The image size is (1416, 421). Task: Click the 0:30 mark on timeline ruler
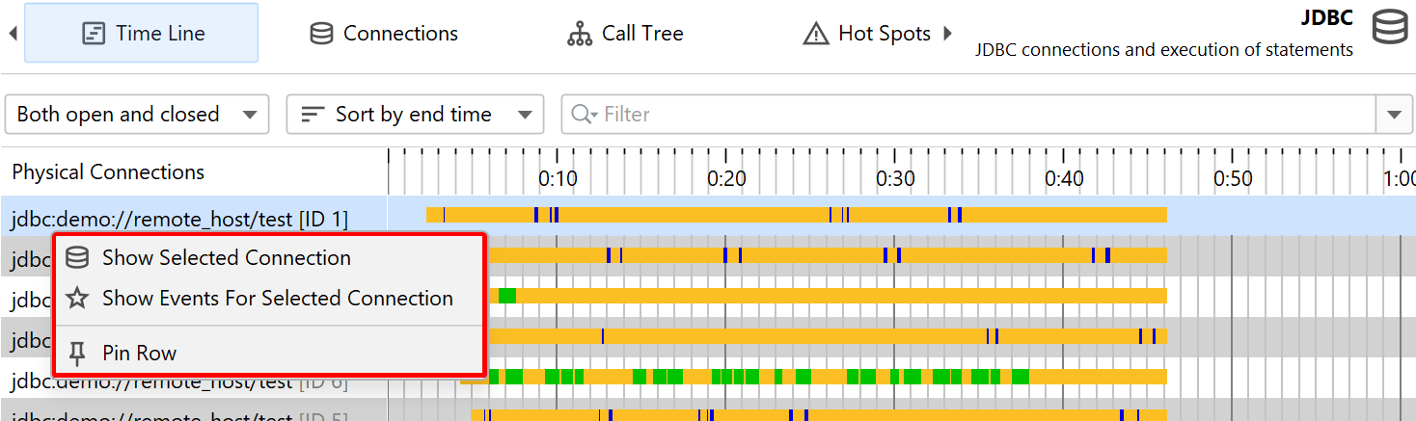click(x=895, y=179)
